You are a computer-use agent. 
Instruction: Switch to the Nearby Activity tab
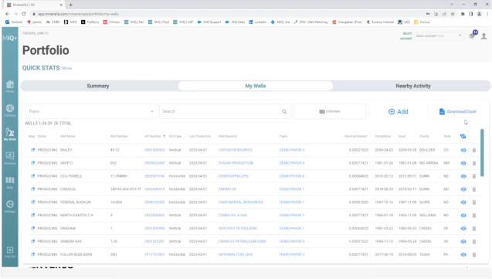click(413, 86)
